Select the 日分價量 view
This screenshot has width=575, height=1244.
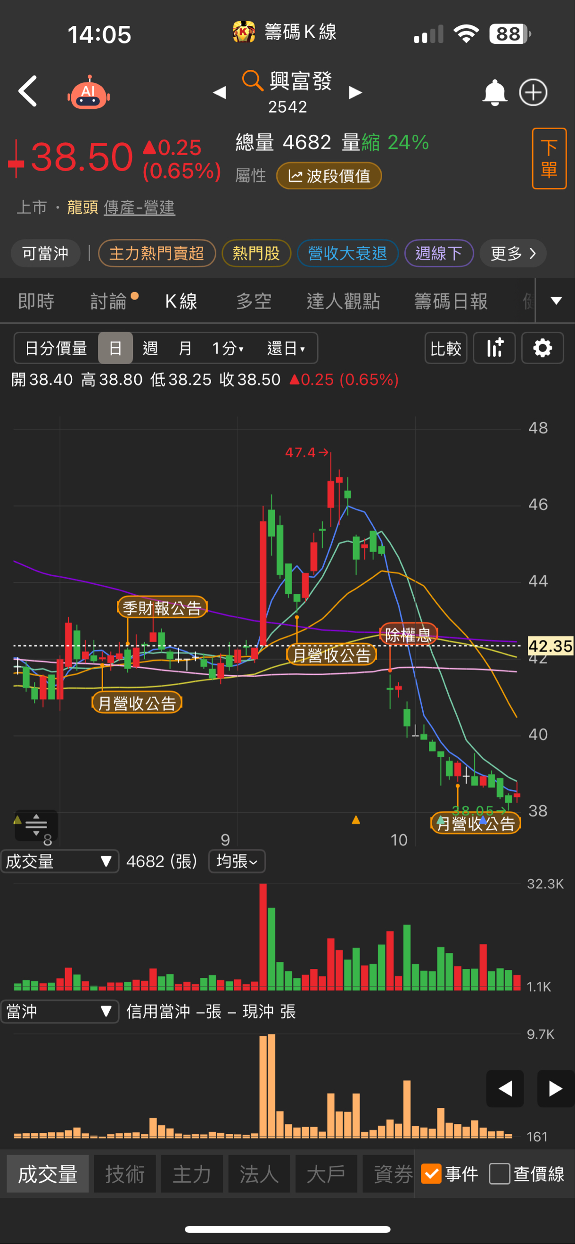[56, 348]
